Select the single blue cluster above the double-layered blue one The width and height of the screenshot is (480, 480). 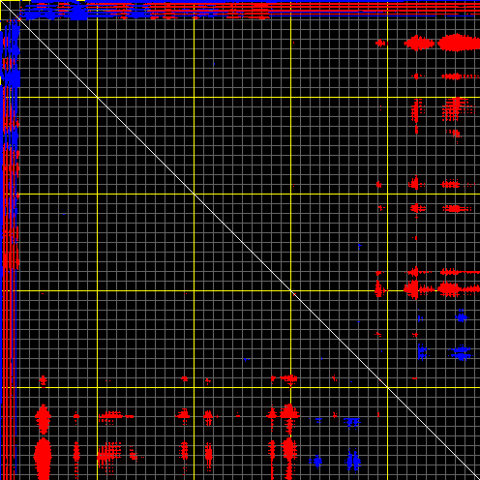point(462,317)
